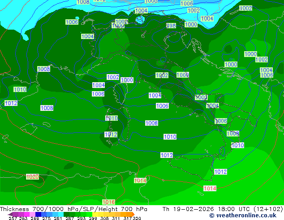Viewport: 284px width, 220px height.
Task: Click the 998 pressure label on the map
Action: (x=171, y=26)
